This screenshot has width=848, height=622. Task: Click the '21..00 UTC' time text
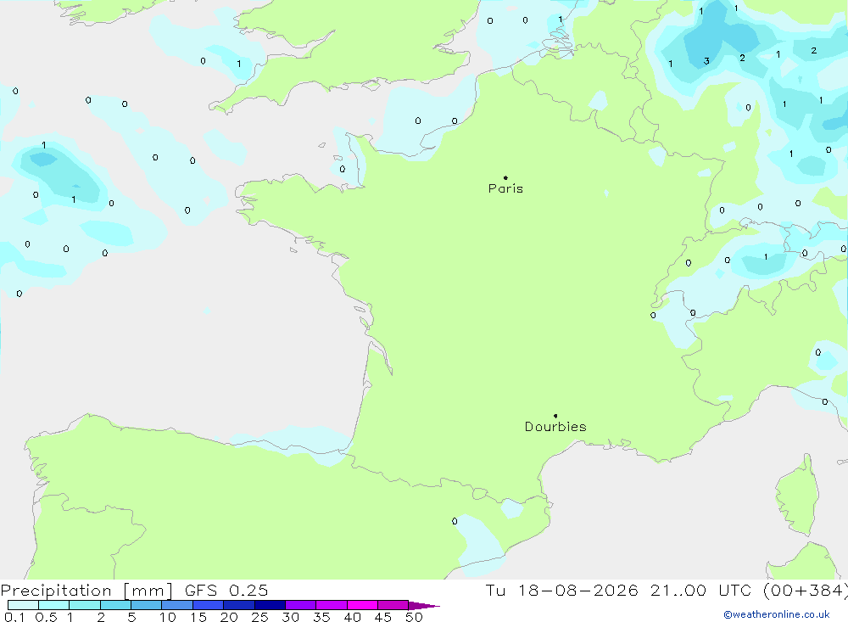[700, 591]
